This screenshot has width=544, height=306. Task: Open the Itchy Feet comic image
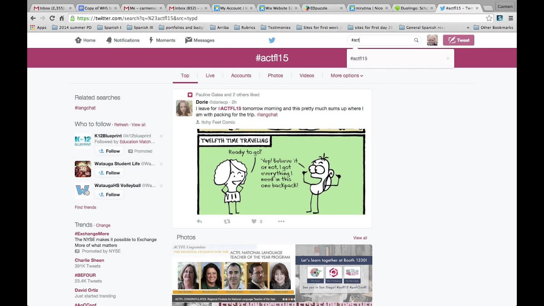(281, 172)
